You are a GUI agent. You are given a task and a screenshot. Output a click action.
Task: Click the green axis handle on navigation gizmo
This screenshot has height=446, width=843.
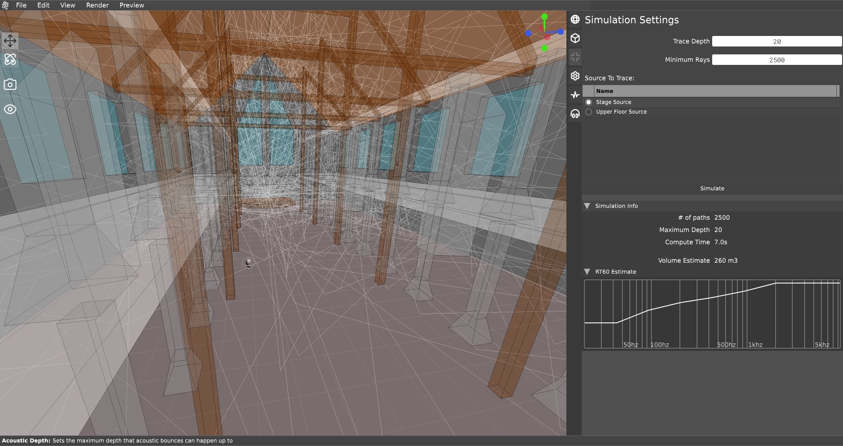point(544,15)
